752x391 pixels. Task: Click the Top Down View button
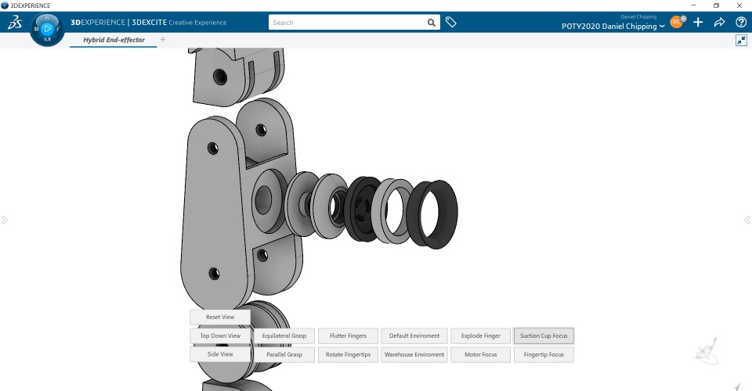(220, 335)
